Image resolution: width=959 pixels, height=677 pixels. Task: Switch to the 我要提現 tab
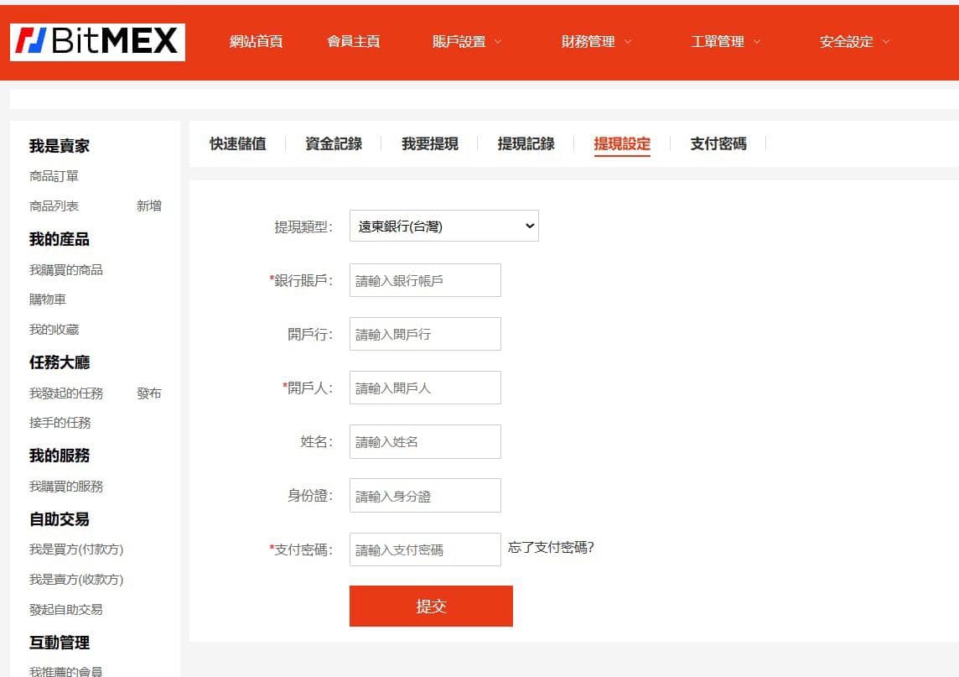coord(430,143)
